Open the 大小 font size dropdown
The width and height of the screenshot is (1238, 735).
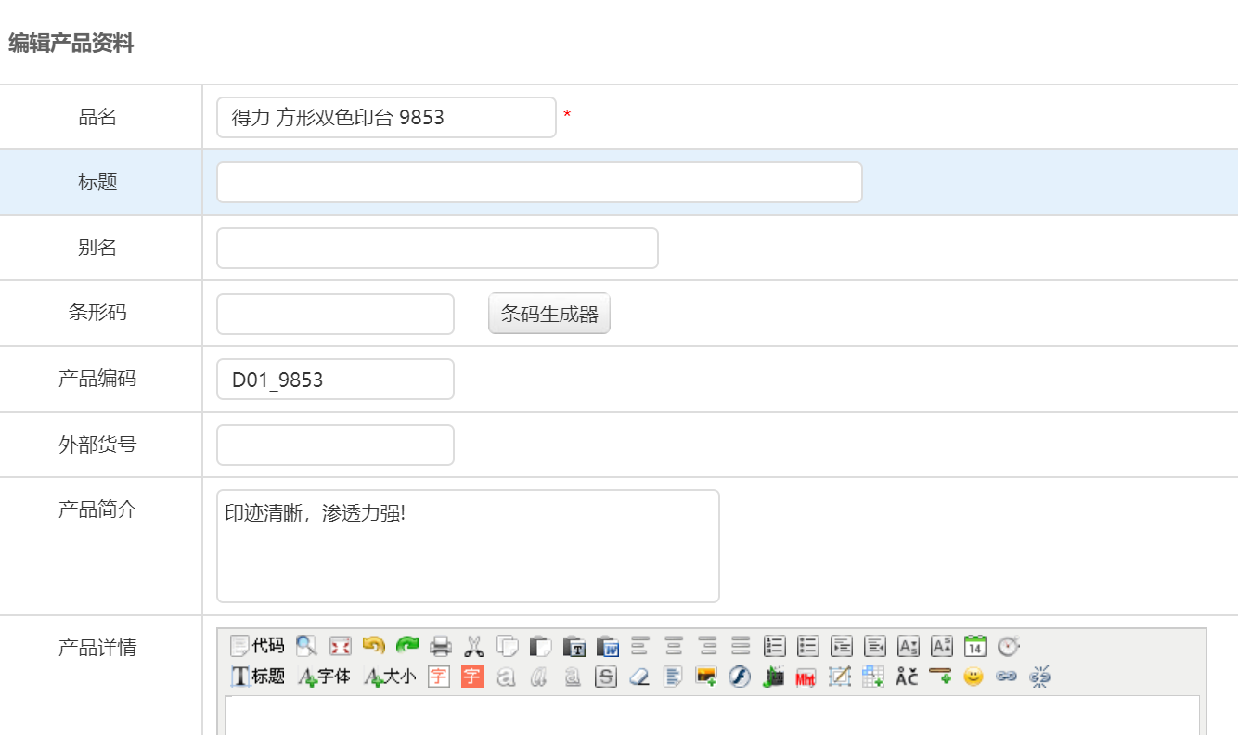[x=390, y=677]
